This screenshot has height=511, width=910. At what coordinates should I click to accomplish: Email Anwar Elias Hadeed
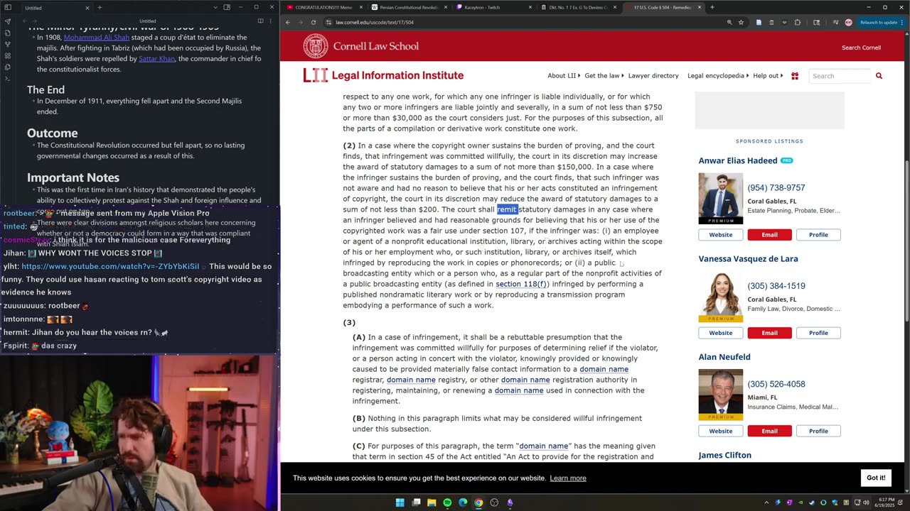(769, 235)
